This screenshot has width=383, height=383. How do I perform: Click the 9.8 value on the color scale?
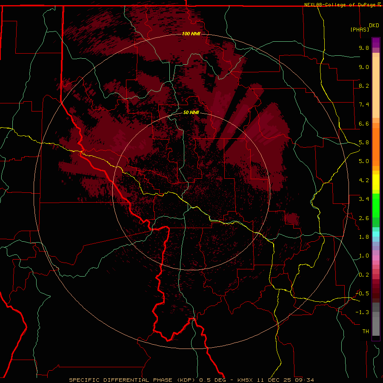point(364,48)
